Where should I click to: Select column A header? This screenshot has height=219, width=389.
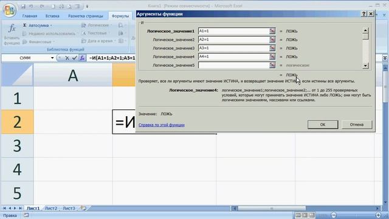[x=73, y=75]
